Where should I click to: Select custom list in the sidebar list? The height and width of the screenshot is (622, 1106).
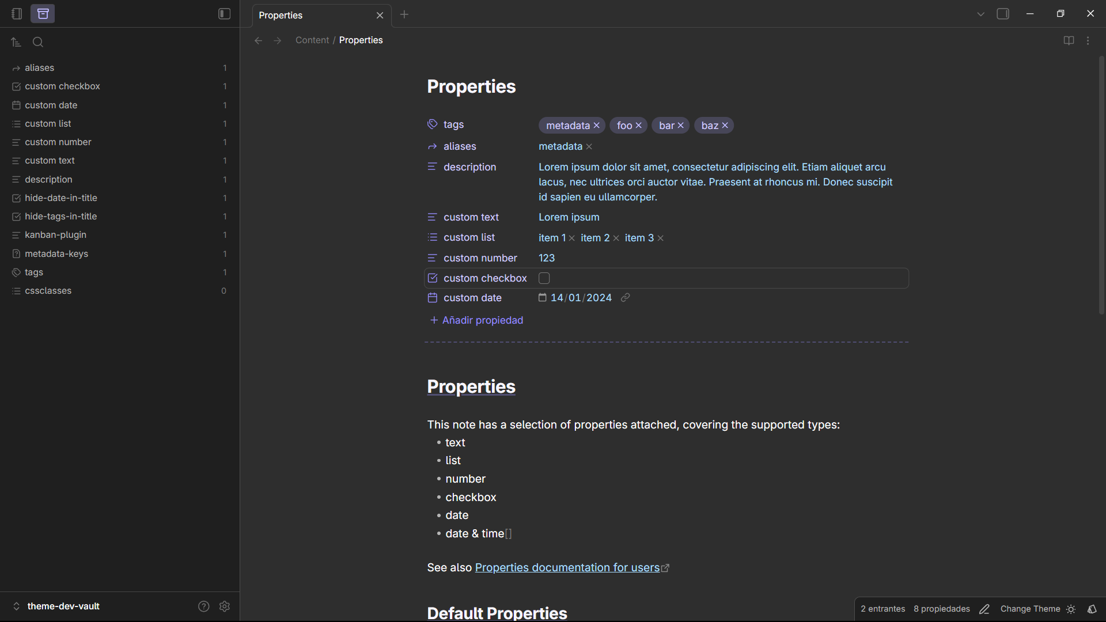click(119, 124)
